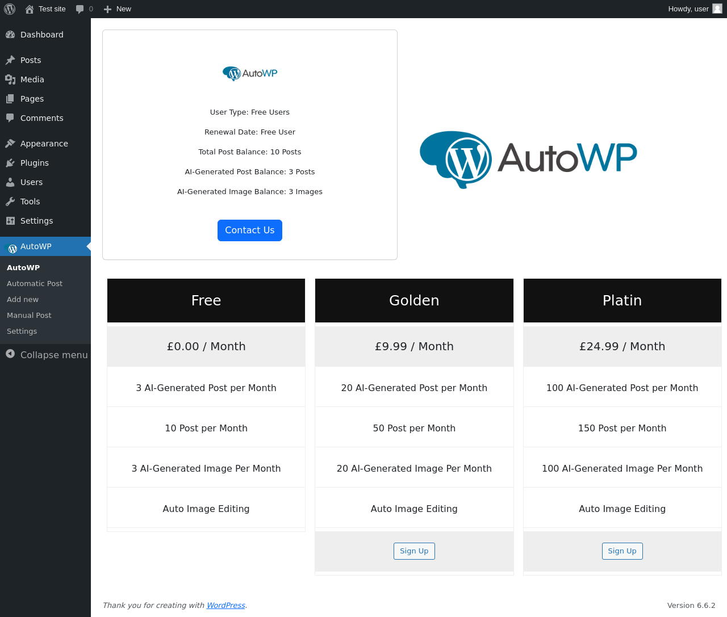Click the Users person icon
The image size is (727, 617).
click(10, 182)
